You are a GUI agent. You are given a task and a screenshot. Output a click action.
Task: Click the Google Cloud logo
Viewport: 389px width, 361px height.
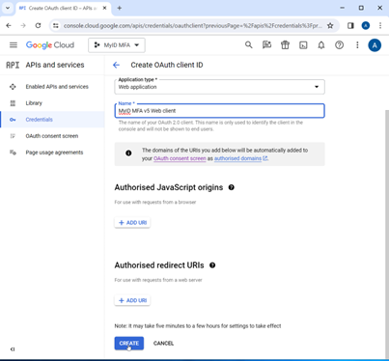point(50,45)
